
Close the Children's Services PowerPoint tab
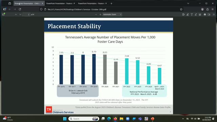tap(42, 3)
